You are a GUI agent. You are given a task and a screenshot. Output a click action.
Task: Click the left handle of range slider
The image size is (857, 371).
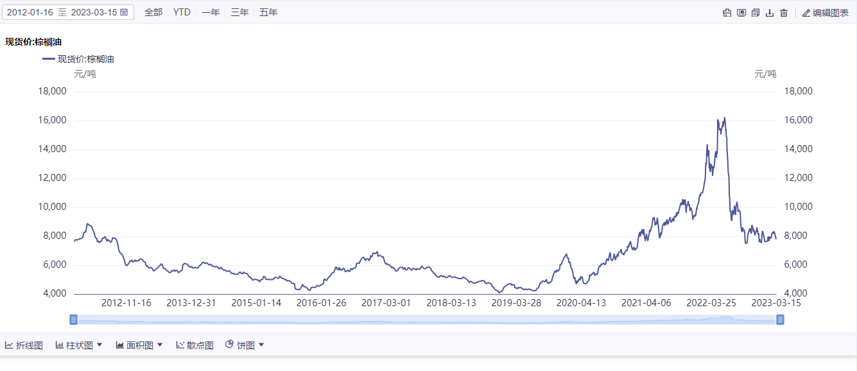coord(73,320)
